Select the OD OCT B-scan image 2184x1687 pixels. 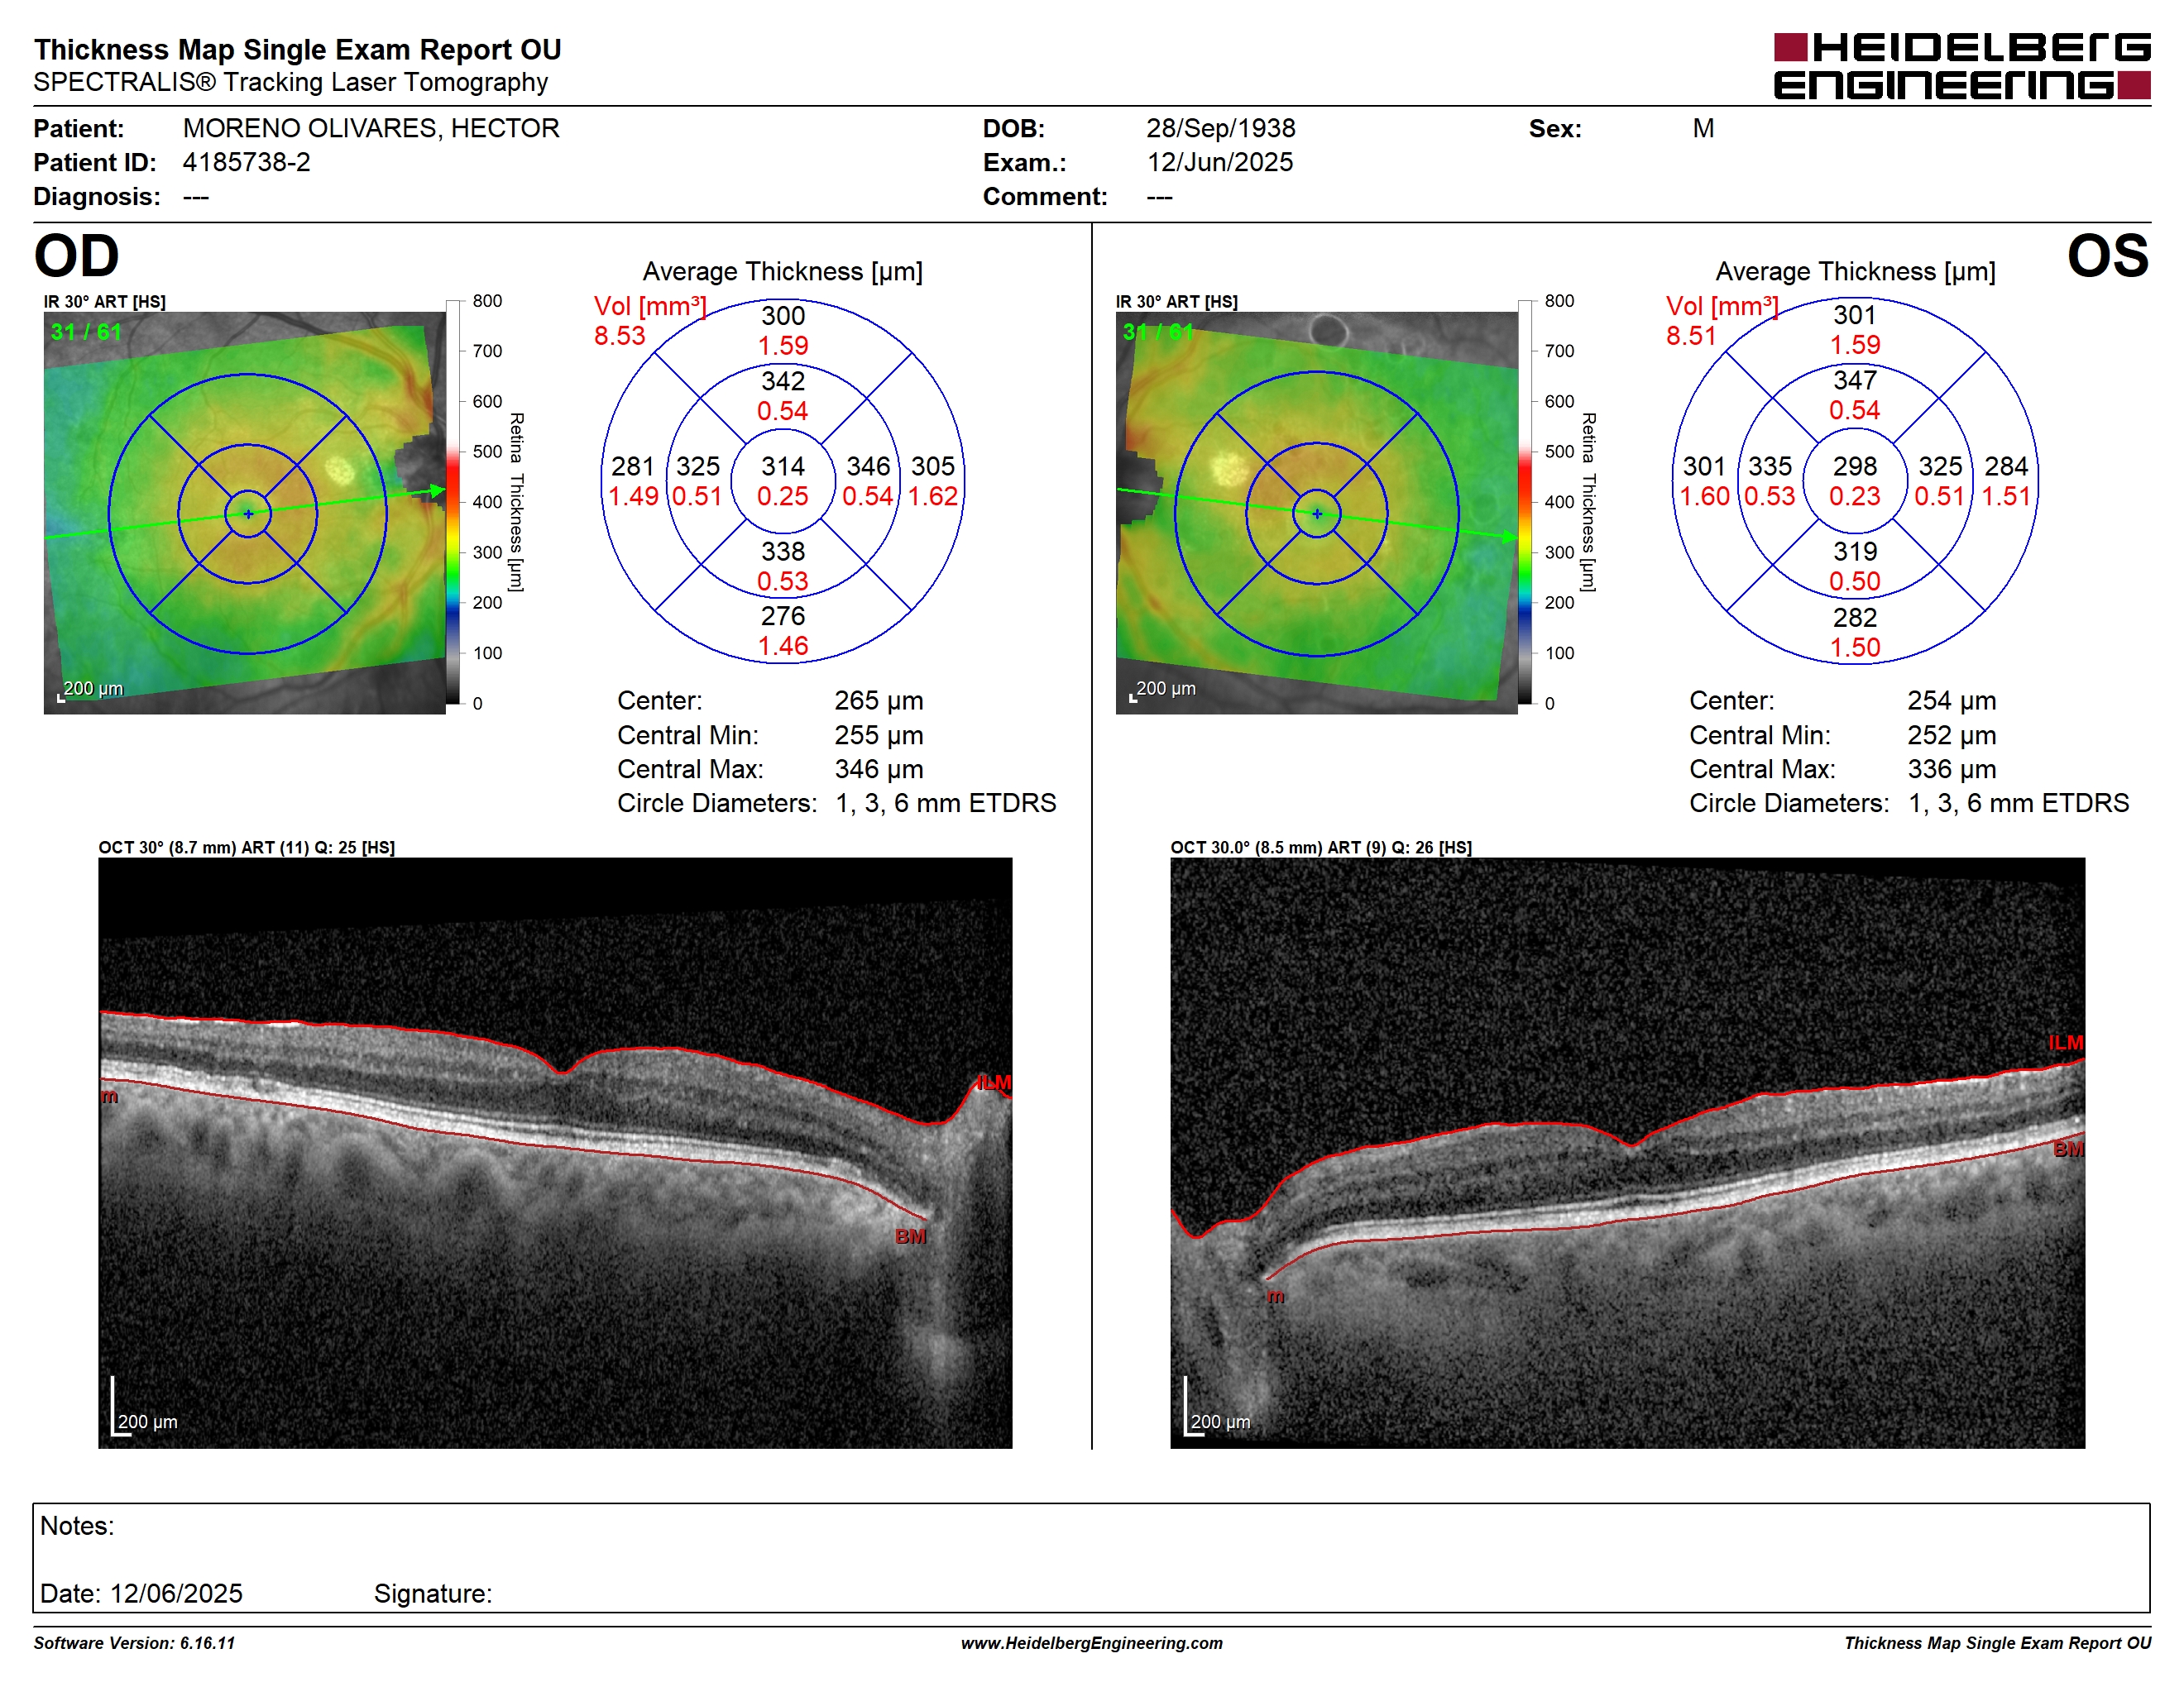(x=555, y=1152)
